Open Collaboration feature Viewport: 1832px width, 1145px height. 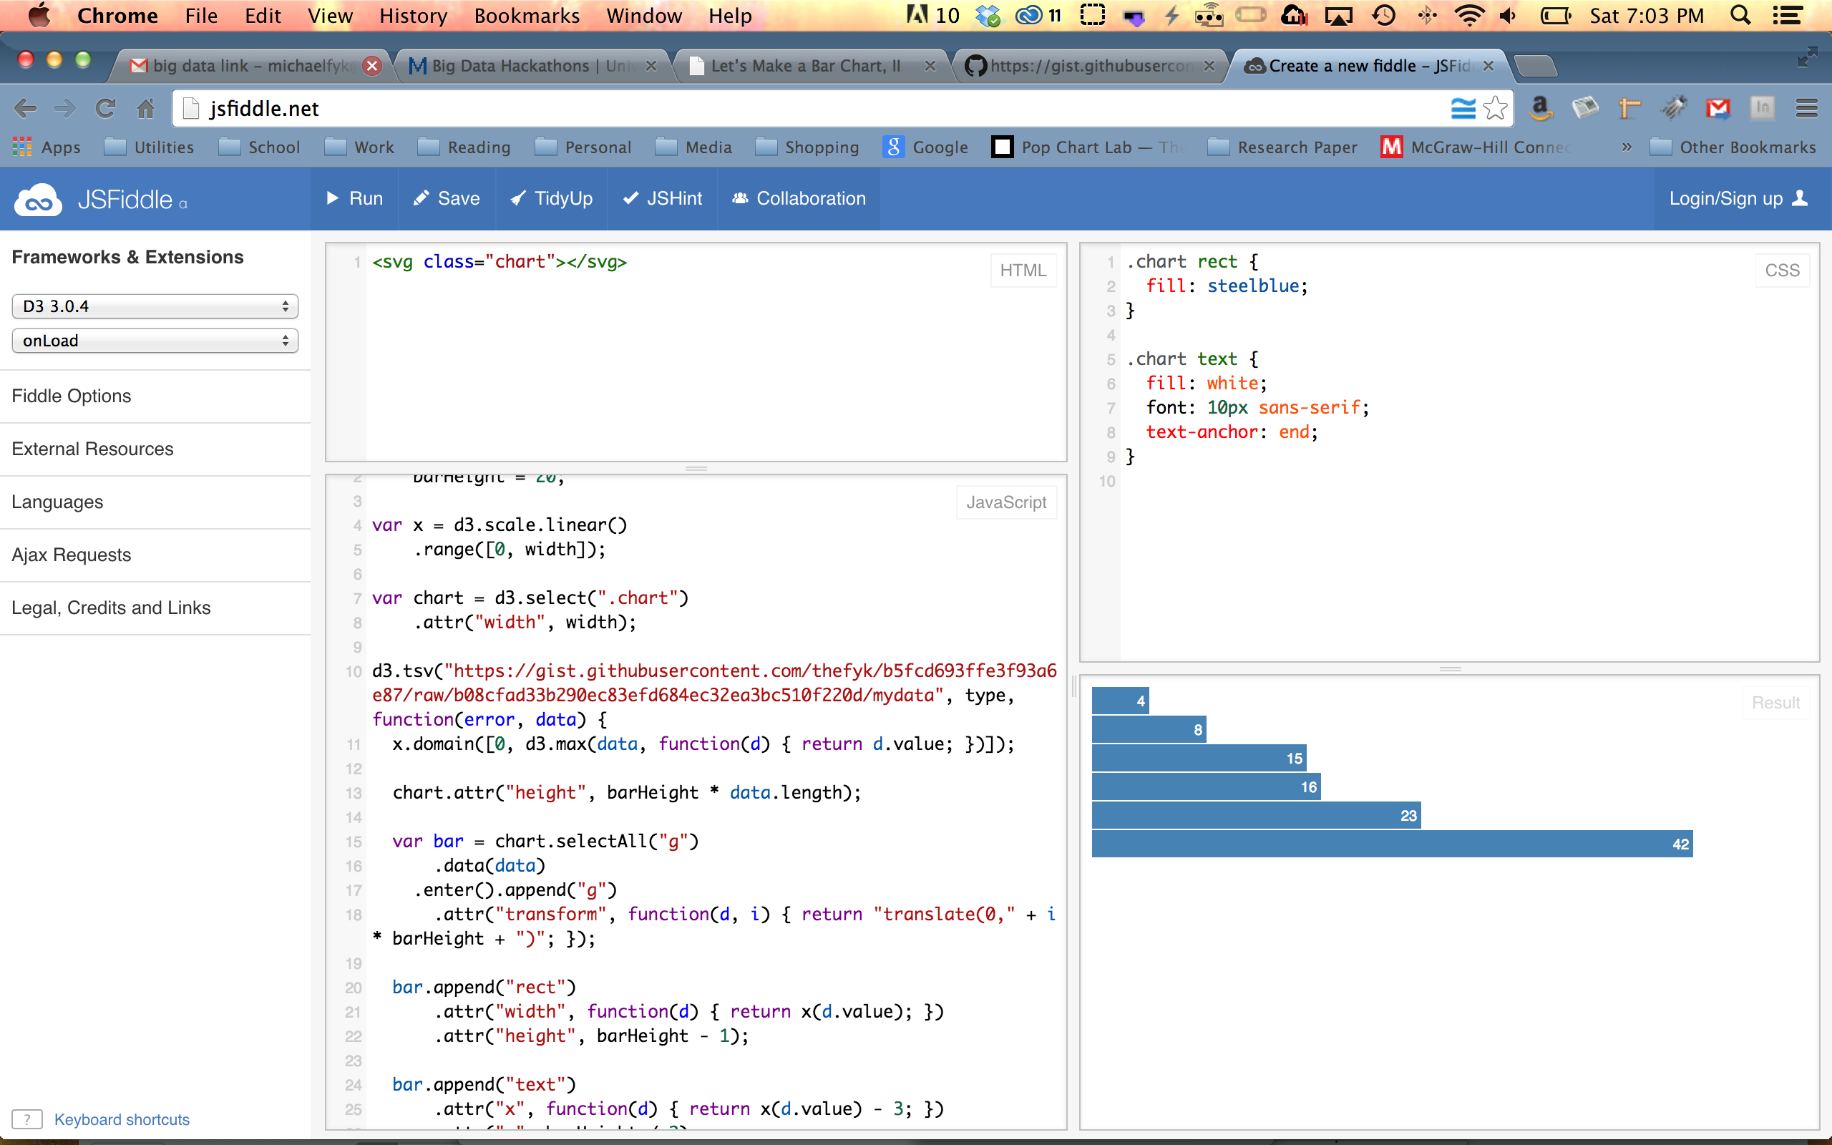pyautogui.click(x=799, y=198)
